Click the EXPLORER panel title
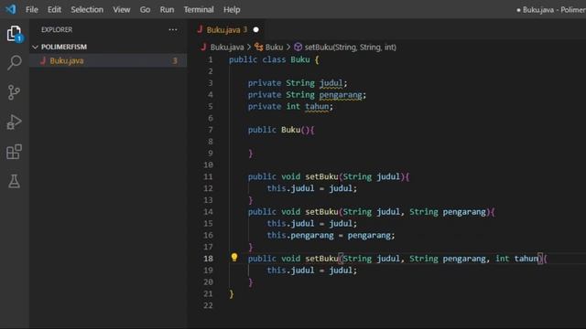Viewport: 586px width, 329px height. point(57,29)
